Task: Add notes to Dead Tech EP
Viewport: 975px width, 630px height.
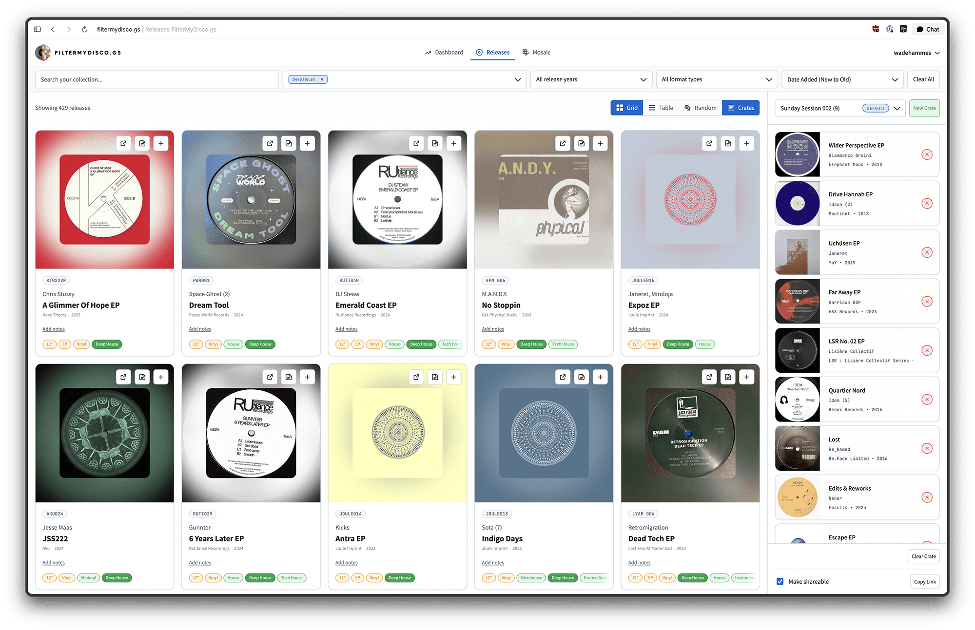Action: [x=639, y=563]
